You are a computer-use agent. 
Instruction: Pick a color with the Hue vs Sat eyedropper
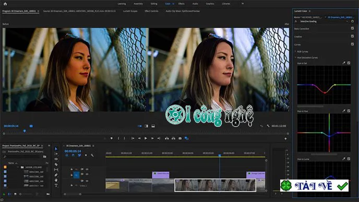[x=344, y=63]
